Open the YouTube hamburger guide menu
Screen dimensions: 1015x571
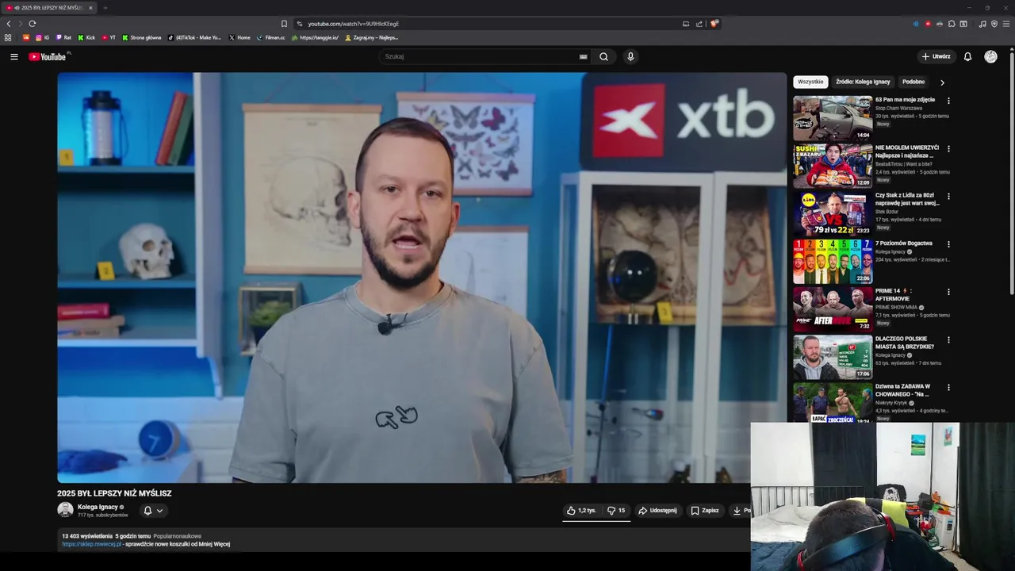click(x=13, y=56)
